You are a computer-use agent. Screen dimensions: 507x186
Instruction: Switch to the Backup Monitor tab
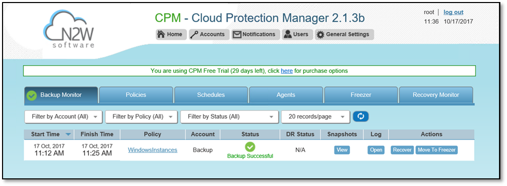click(61, 95)
